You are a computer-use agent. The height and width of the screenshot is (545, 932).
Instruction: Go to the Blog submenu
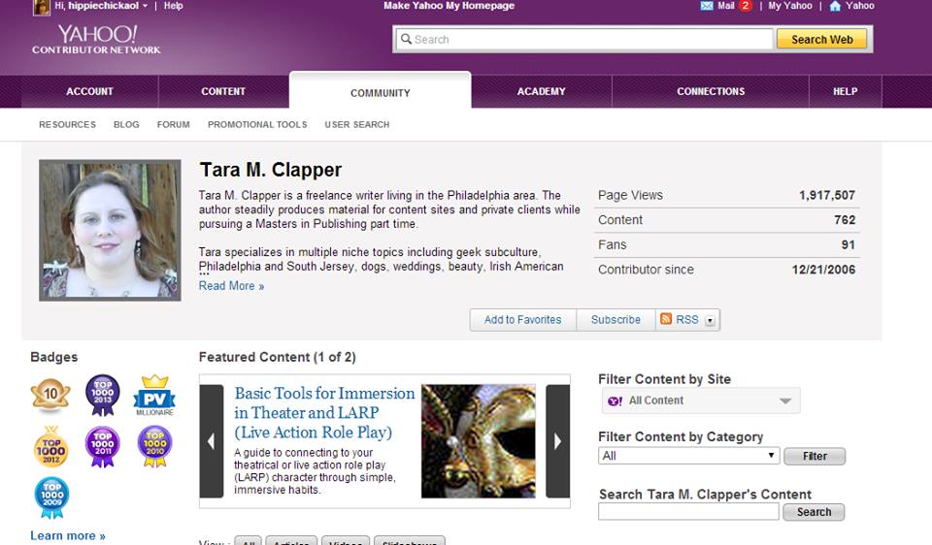pyautogui.click(x=126, y=125)
